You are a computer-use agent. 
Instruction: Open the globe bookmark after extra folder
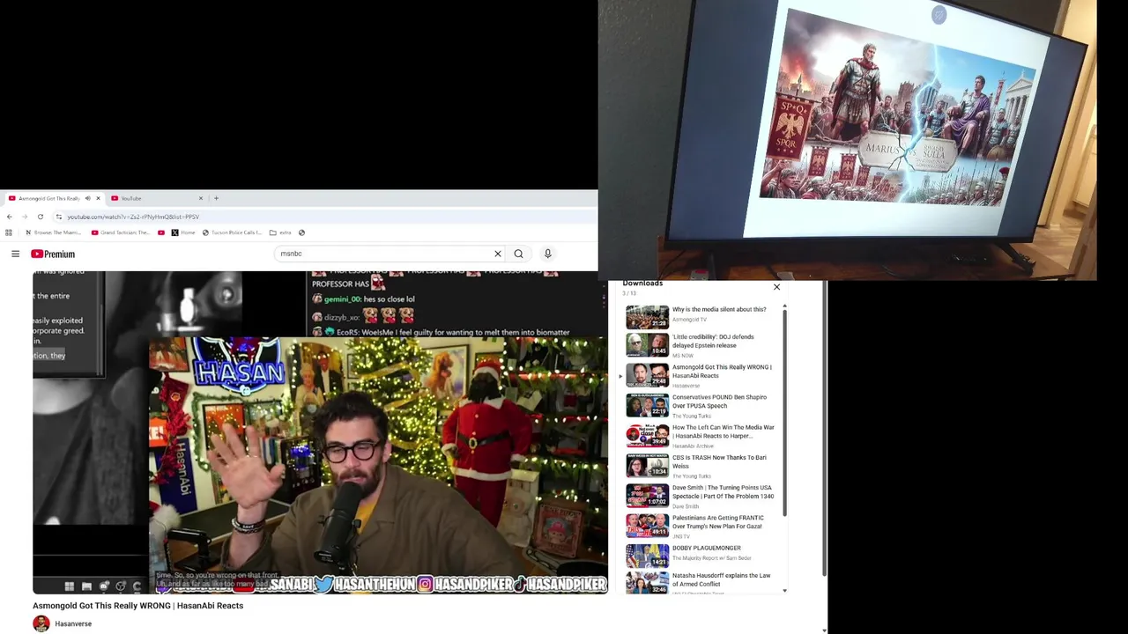pos(301,232)
